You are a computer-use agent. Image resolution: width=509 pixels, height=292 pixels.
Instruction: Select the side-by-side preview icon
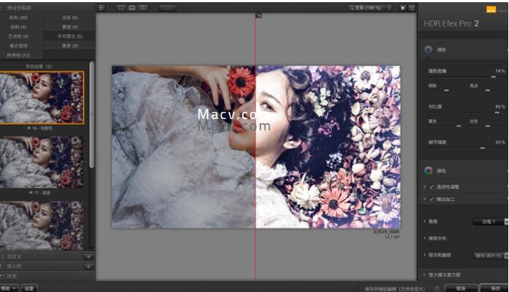coord(143,7)
